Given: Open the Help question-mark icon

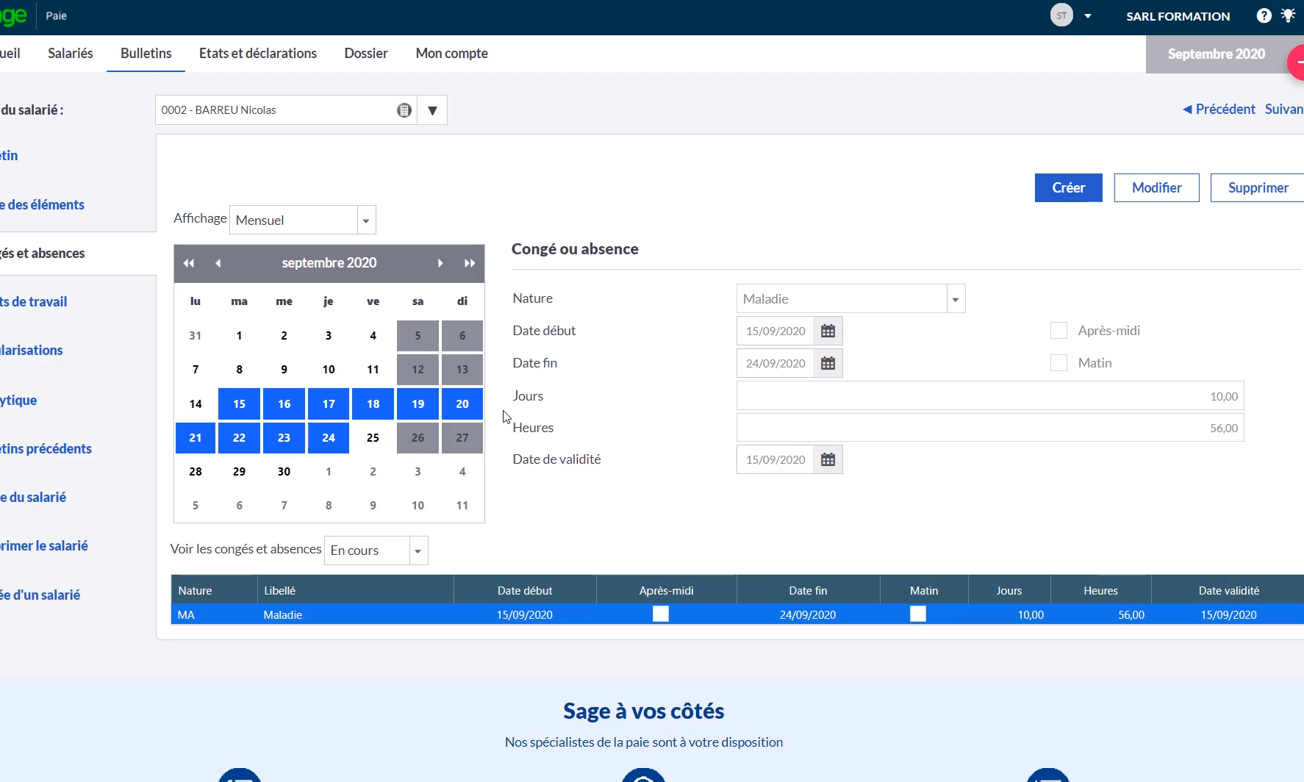Looking at the screenshot, I should click(1264, 15).
